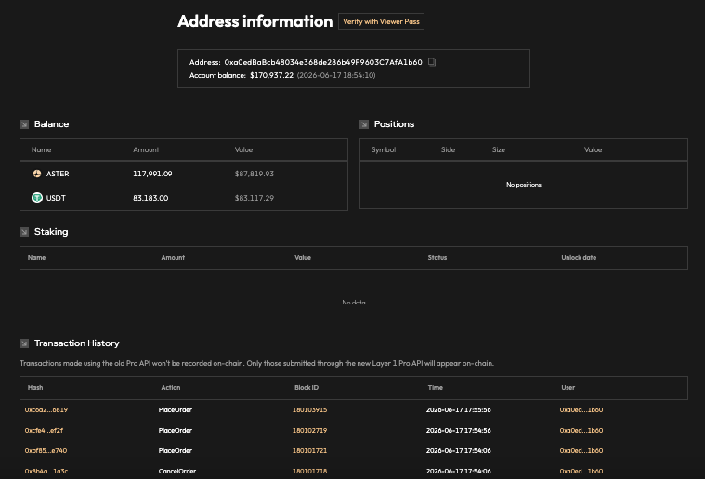The height and width of the screenshot is (479, 705).
Task: Click PlaceOrder action in 0xc6a2...6819 row
Action: (x=176, y=409)
